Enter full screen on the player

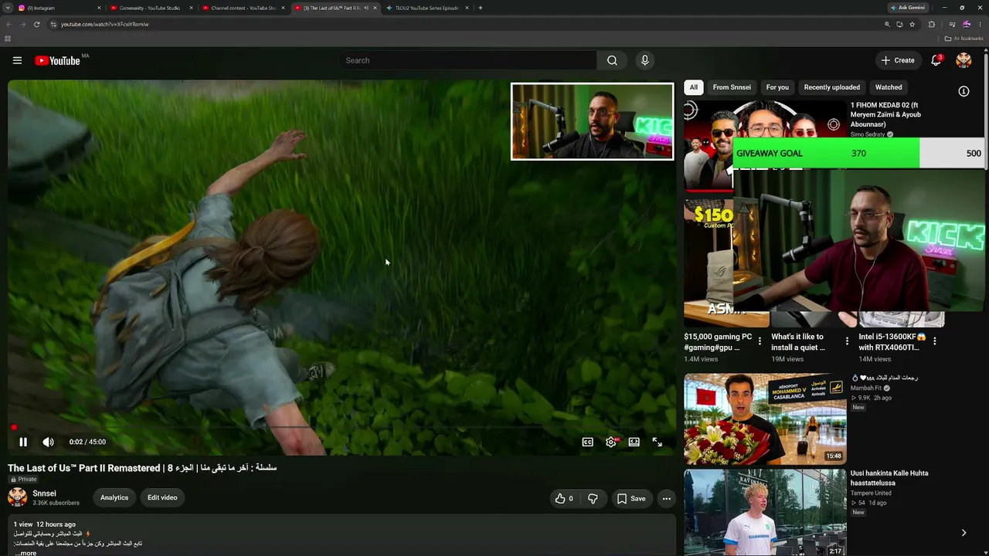pos(657,442)
